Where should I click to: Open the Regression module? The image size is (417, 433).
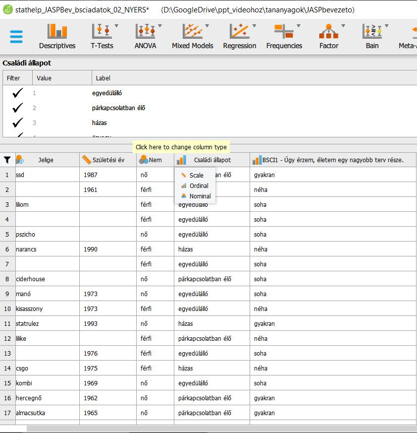click(239, 37)
